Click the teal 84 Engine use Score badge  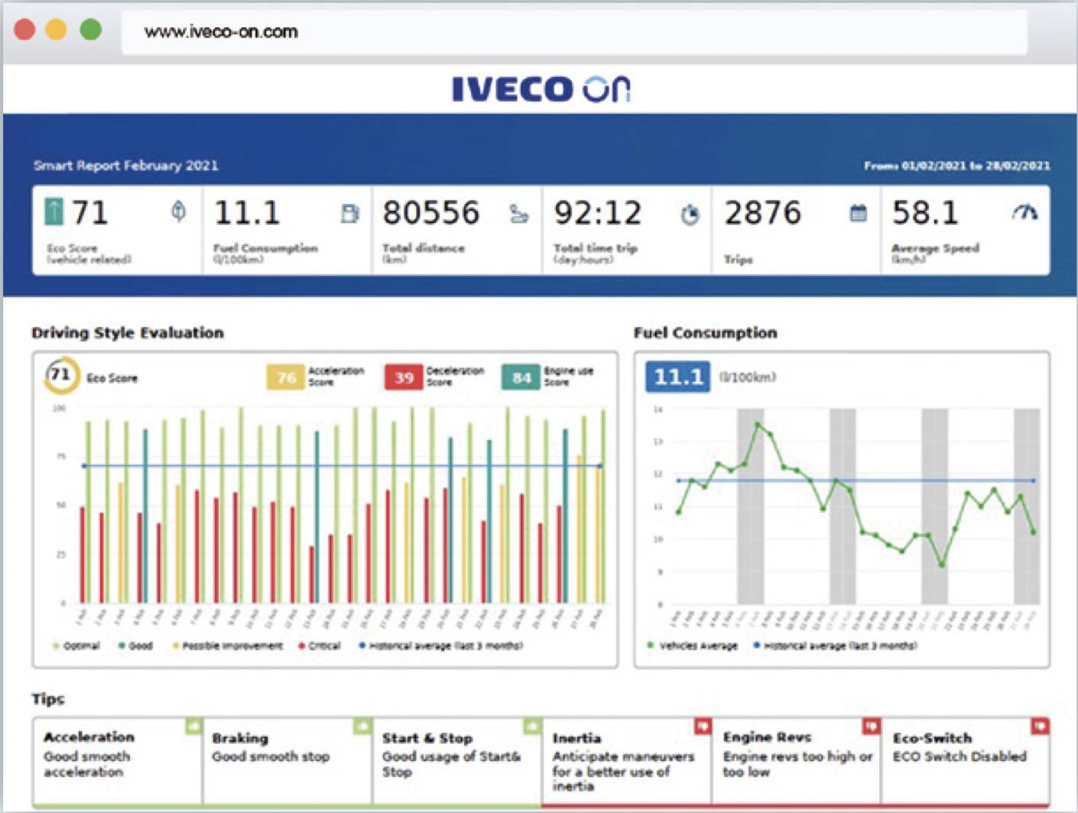tap(521, 377)
